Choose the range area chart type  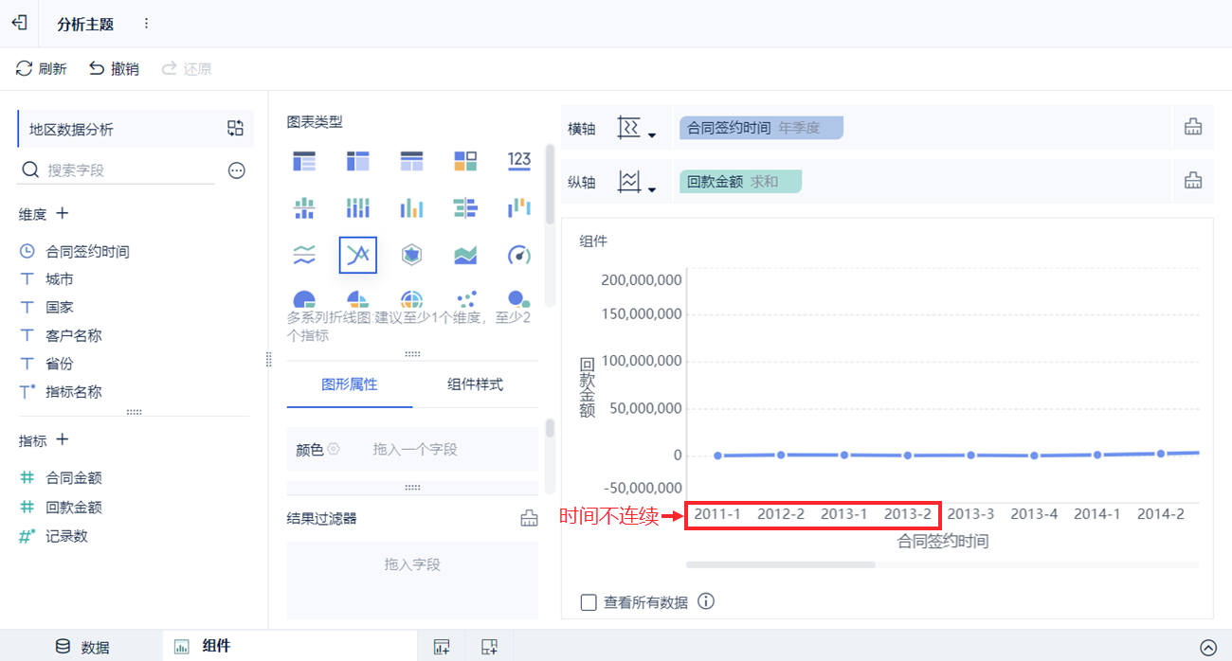pyautogui.click(x=465, y=255)
